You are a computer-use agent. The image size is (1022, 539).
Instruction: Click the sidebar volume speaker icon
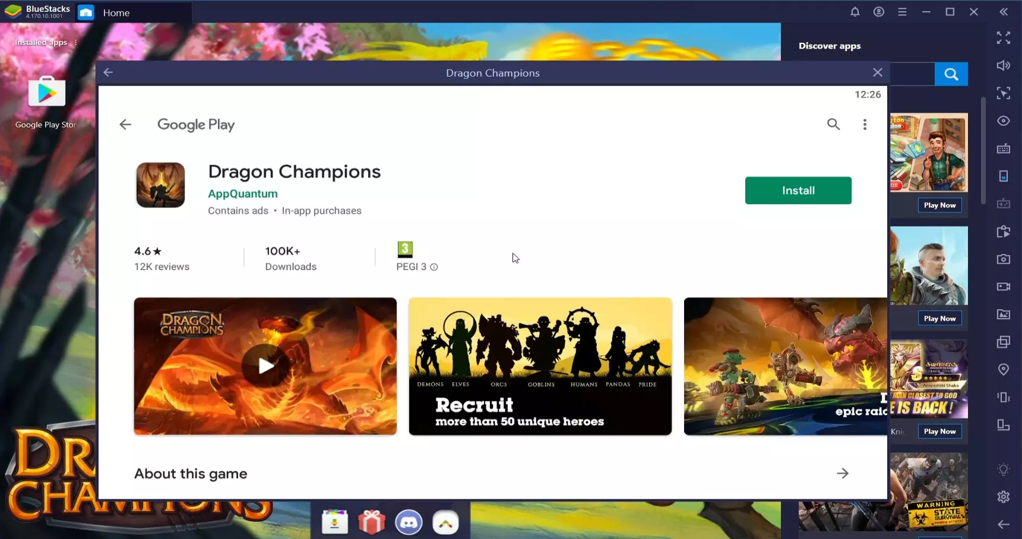(1003, 65)
